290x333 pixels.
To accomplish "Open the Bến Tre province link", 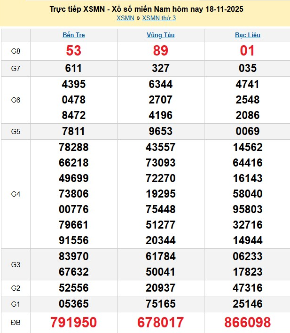I will [x=74, y=35].
